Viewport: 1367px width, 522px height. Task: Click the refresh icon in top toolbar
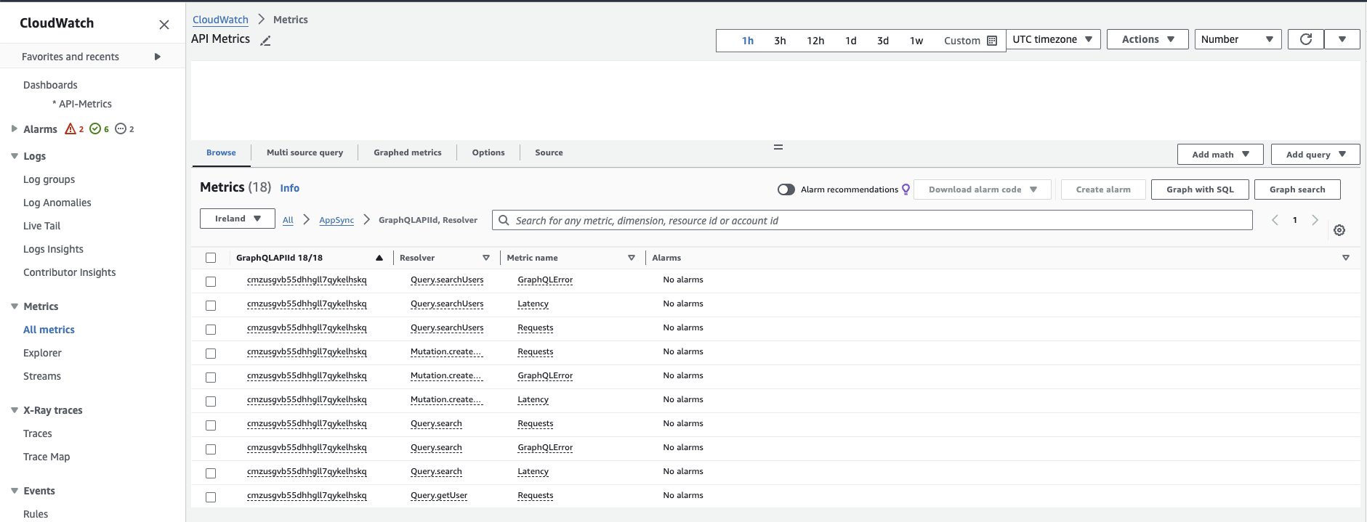coord(1305,39)
